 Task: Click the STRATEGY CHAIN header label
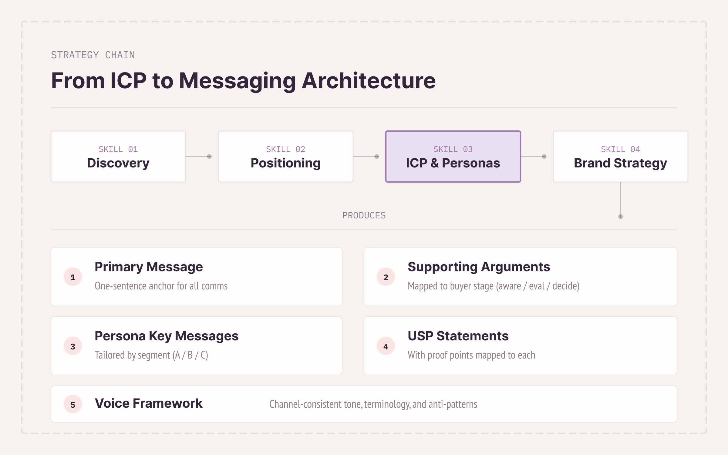[93, 55]
